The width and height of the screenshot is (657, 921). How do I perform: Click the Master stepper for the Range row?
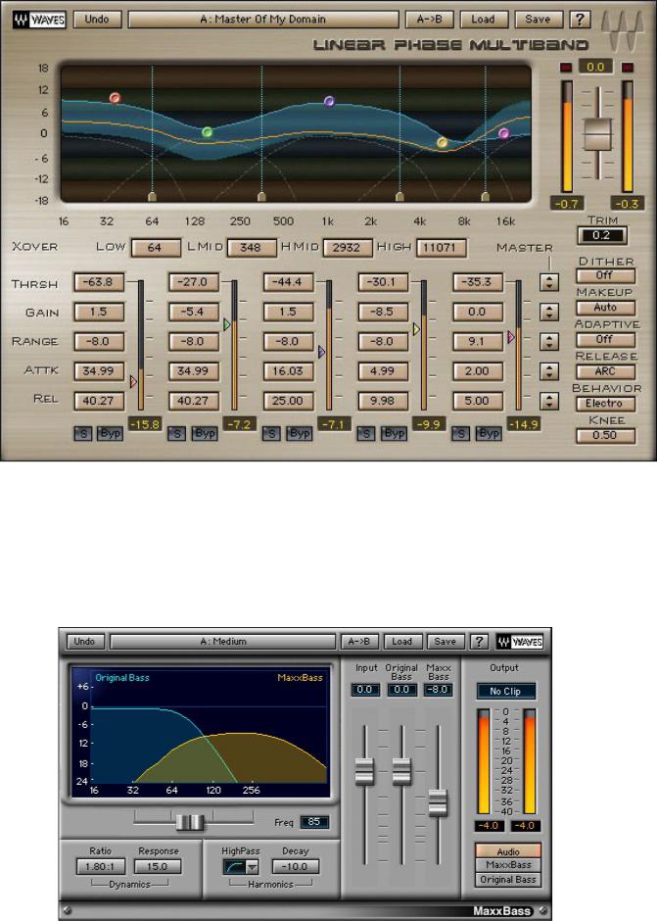pos(549,341)
